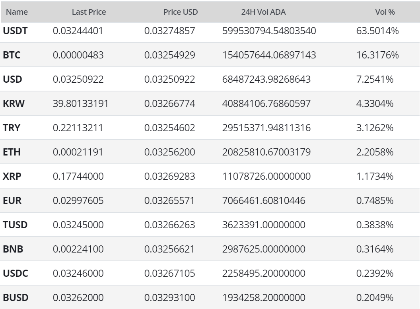Click KRW last price 39.80133191
This screenshot has width=420, height=309.
click(x=80, y=103)
